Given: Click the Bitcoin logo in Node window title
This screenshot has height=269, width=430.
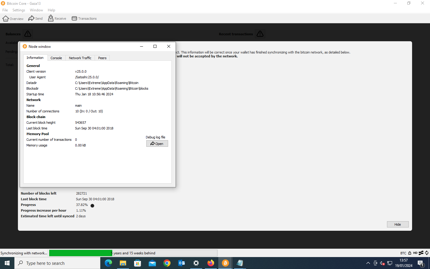Looking at the screenshot, I should 25,46.
